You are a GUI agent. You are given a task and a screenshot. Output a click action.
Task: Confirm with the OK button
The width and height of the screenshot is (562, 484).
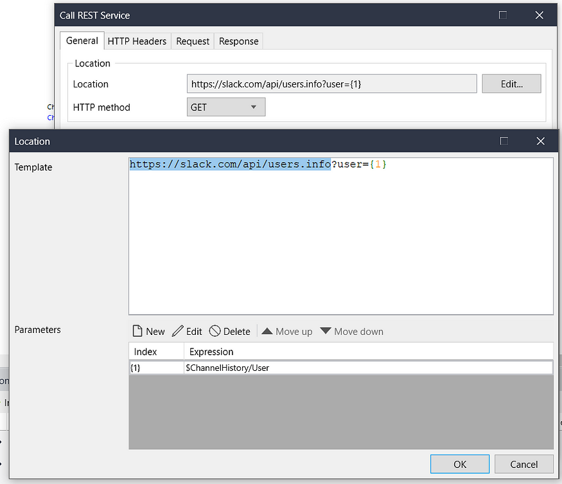(460, 464)
